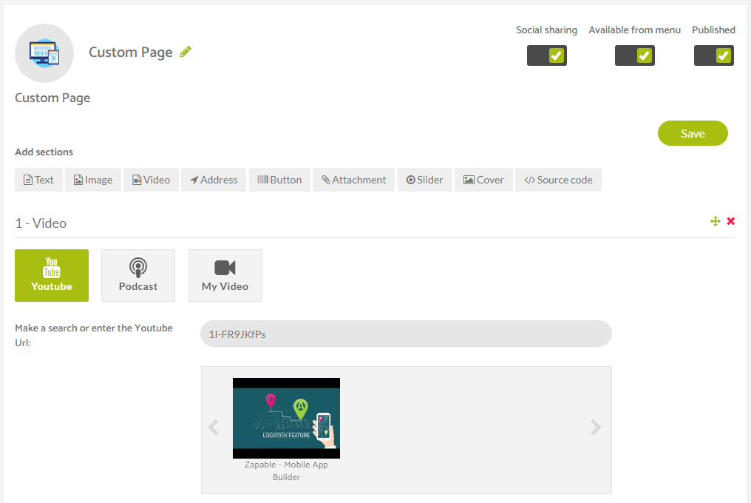Go to next video results
This screenshot has width=751, height=503.
click(x=595, y=428)
